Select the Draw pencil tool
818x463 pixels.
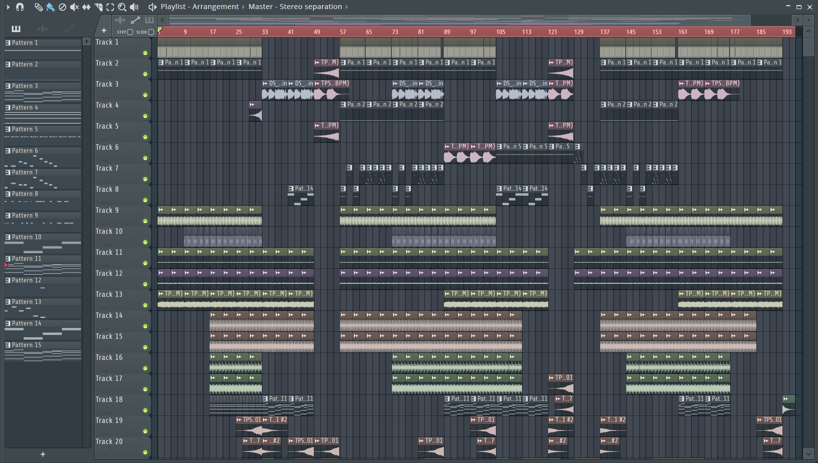38,7
